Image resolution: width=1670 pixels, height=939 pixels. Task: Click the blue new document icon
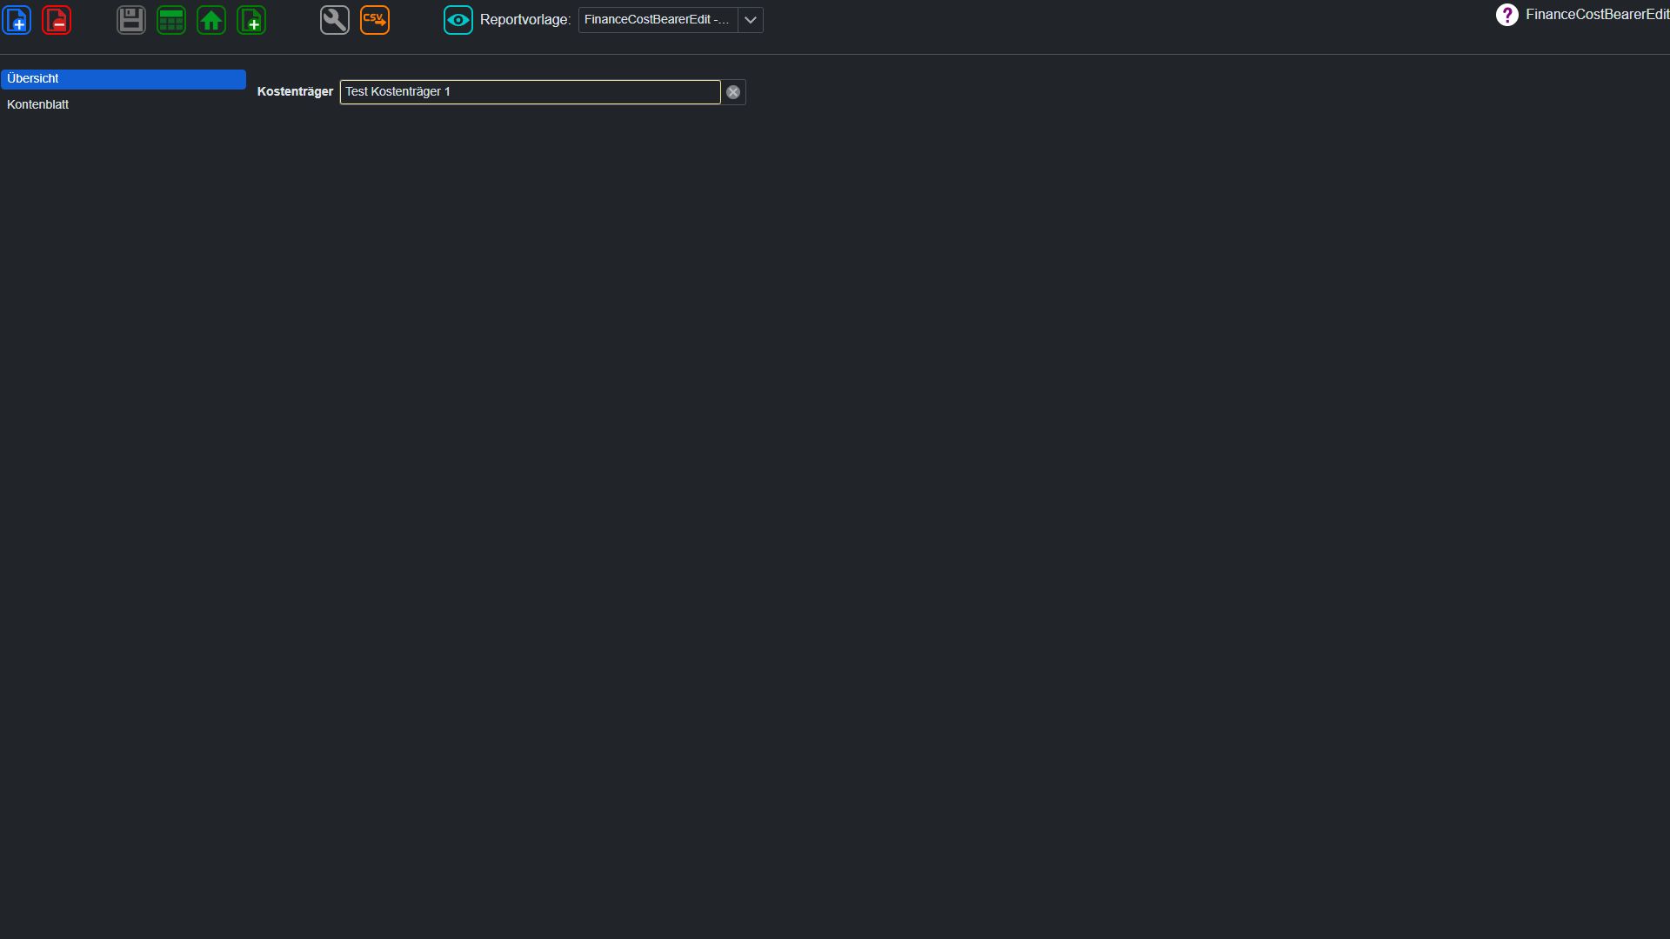click(x=17, y=20)
